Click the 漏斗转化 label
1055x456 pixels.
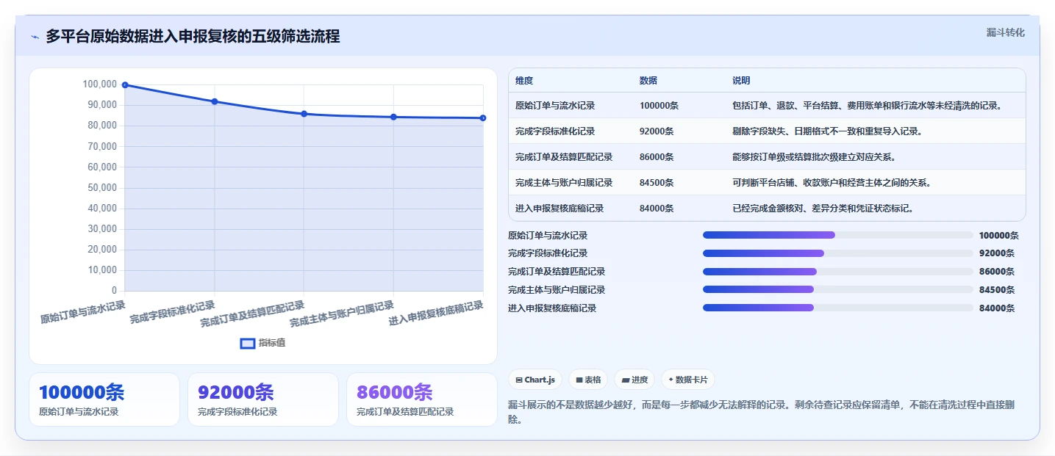[1006, 32]
